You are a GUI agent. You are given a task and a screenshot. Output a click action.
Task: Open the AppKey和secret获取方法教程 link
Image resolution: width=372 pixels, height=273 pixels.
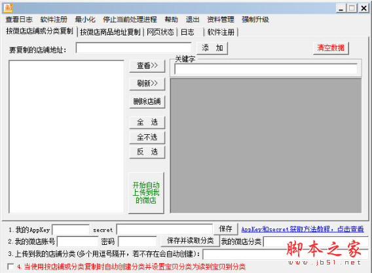pos(303,229)
